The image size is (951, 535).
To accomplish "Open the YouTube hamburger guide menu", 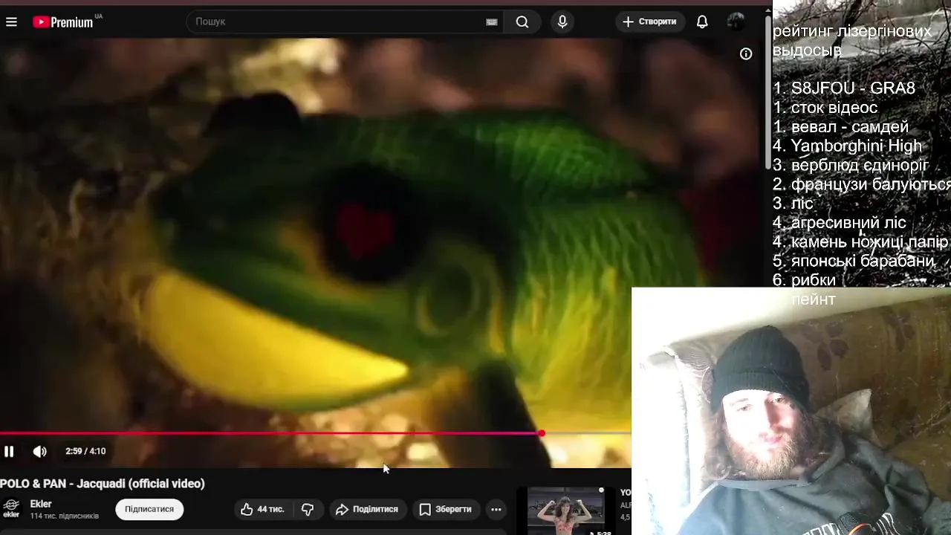I will click(x=11, y=22).
